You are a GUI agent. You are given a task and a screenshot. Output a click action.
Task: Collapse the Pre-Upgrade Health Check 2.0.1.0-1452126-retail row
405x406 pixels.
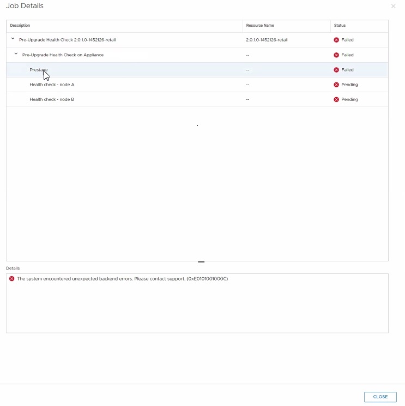click(x=13, y=39)
